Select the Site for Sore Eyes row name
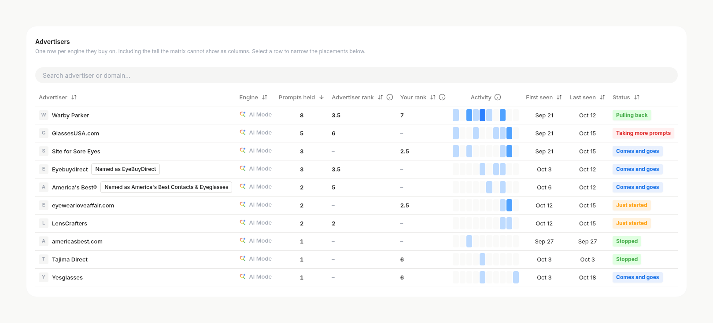Image resolution: width=713 pixels, height=323 pixels. [x=76, y=152]
